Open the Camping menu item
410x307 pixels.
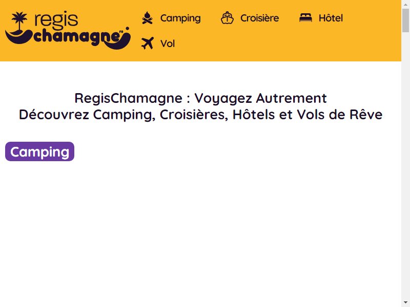[x=180, y=18]
